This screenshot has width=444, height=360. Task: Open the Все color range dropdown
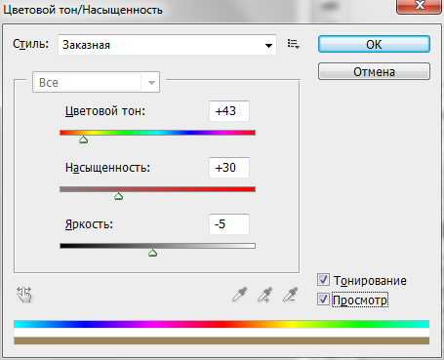point(96,82)
